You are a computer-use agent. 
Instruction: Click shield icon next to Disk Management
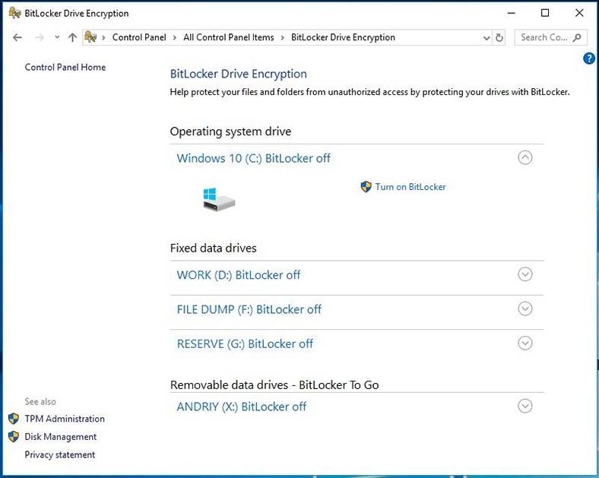14,436
